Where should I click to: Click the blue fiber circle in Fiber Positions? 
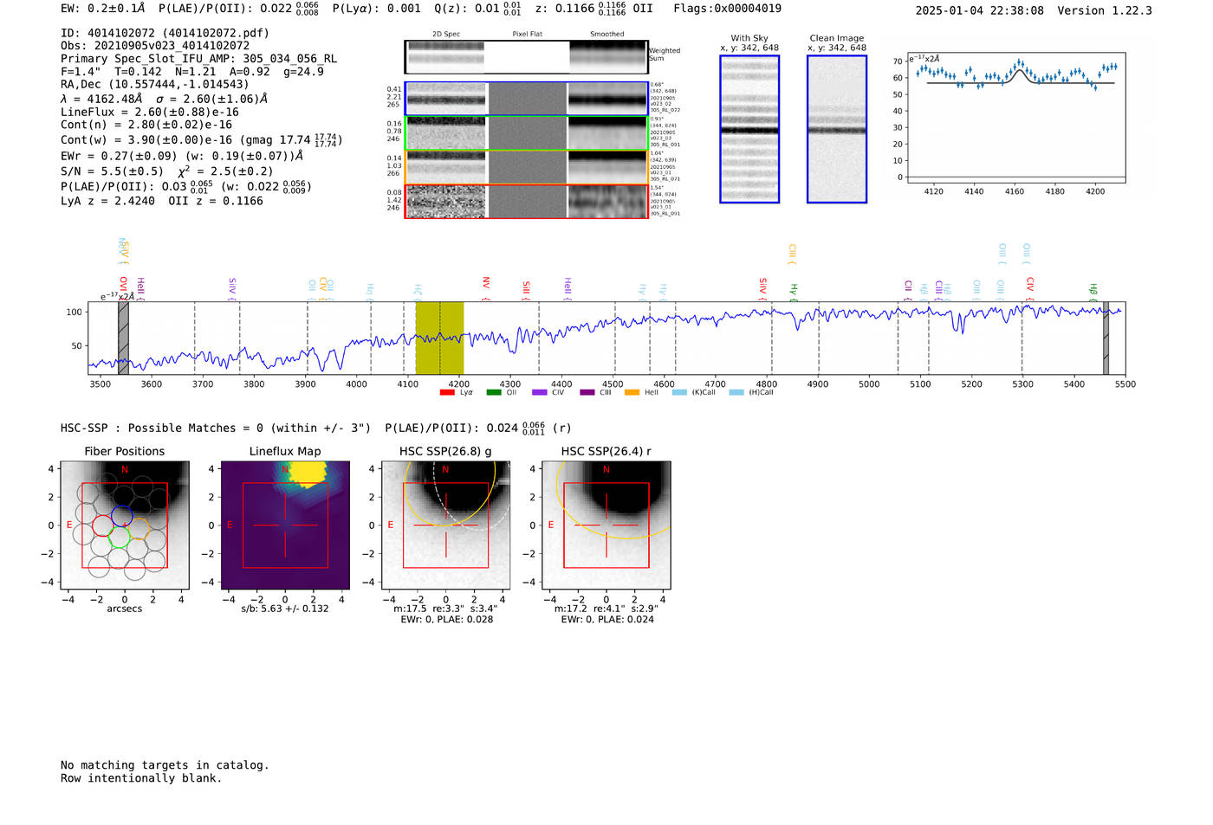tap(122, 515)
